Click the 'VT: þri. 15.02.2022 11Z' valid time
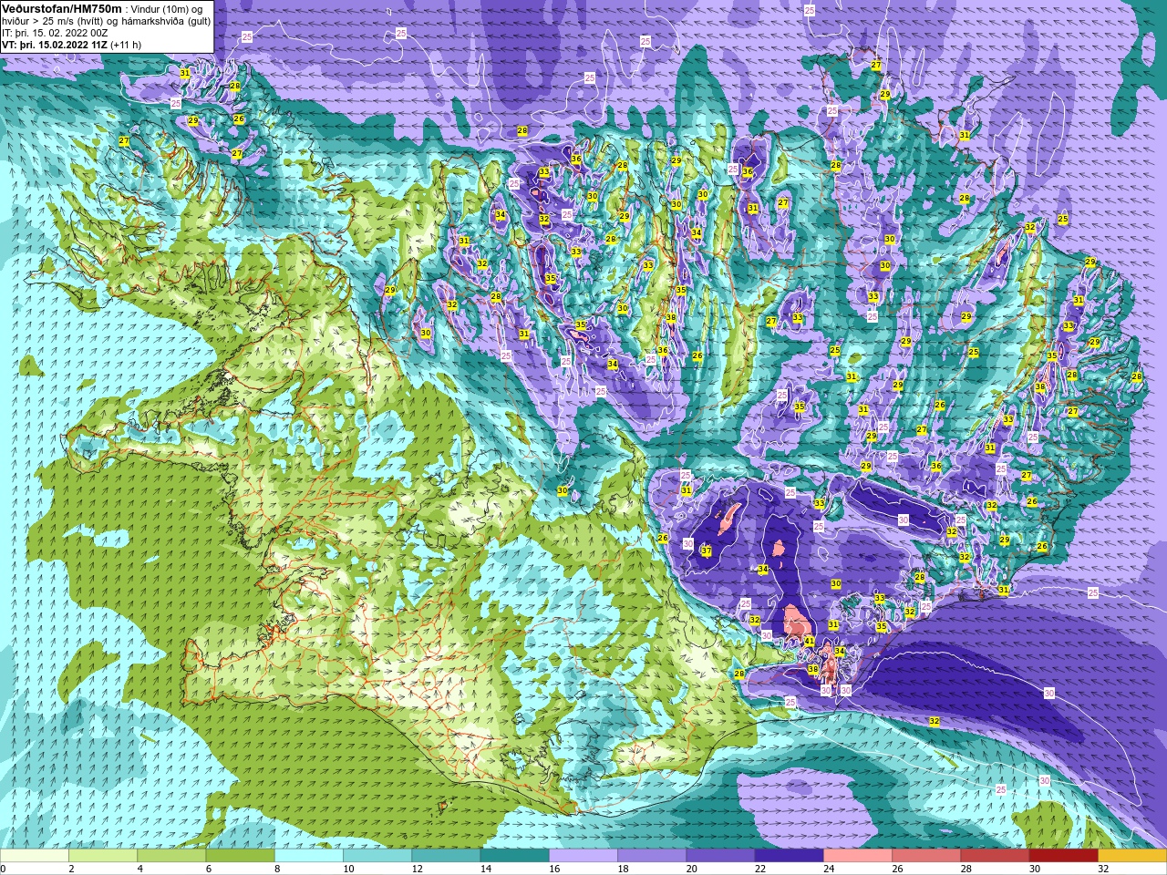Viewport: 1167px width, 875px height. (x=53, y=45)
